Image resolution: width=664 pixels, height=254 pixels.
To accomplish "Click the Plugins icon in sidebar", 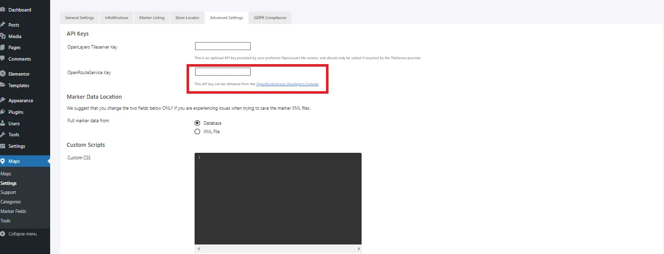I will point(3,112).
